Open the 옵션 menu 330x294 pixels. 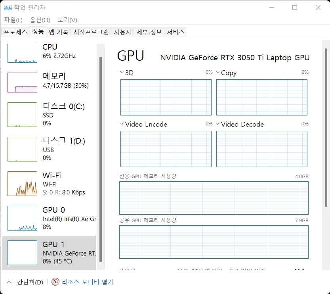[x=40, y=20]
